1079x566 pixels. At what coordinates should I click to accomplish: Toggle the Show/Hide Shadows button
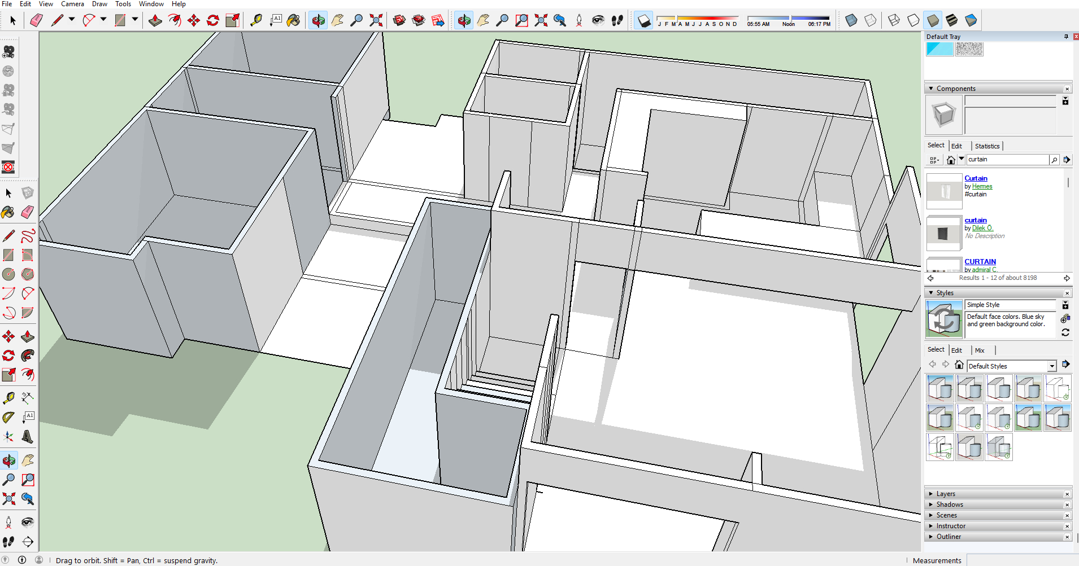(643, 21)
